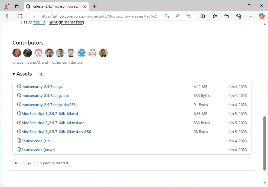Image resolution: width=268 pixels, height=187 pixels.
Task: Open the Copilot sidebar icon
Action: [262, 16]
